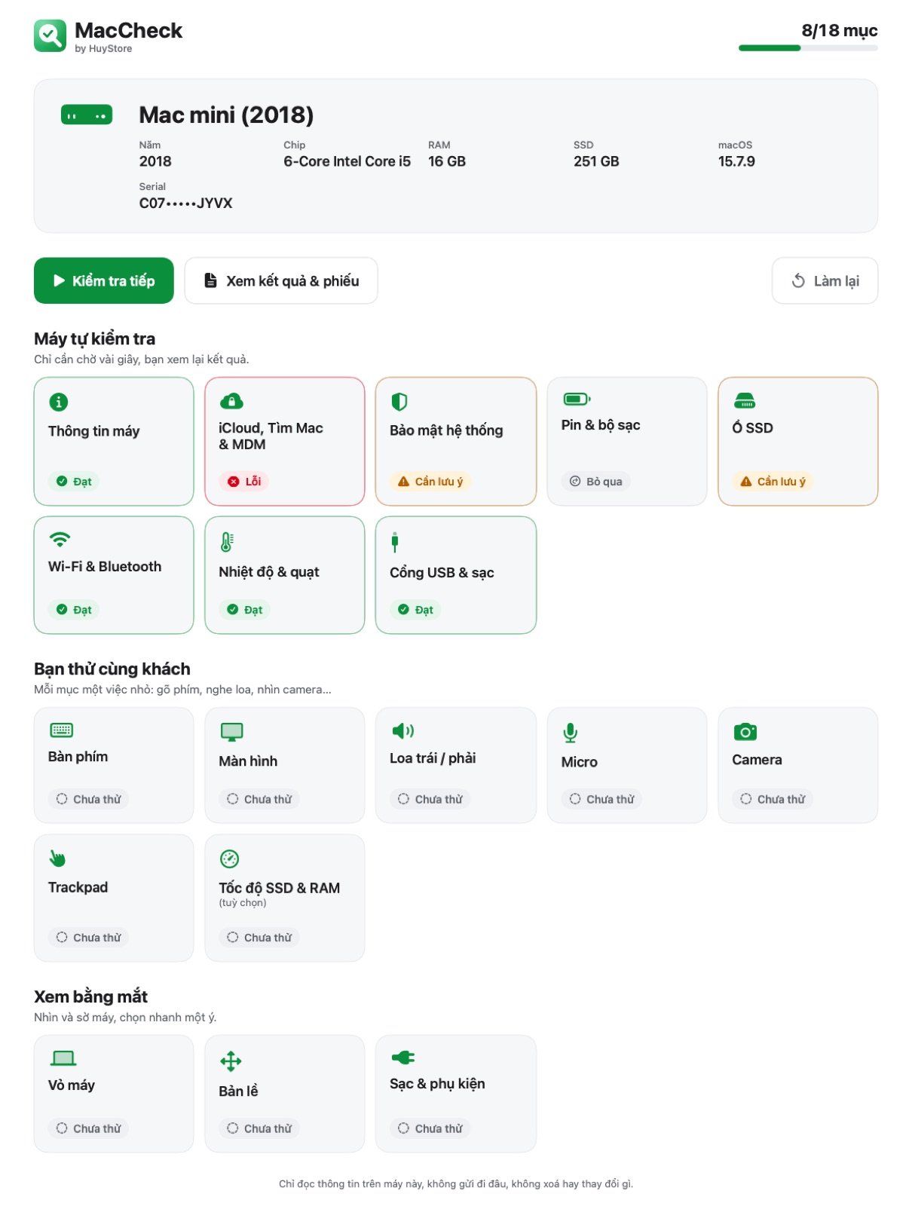Click the macOS version 15.7.9
Viewport: 912px width, 1206px height.
[736, 161]
